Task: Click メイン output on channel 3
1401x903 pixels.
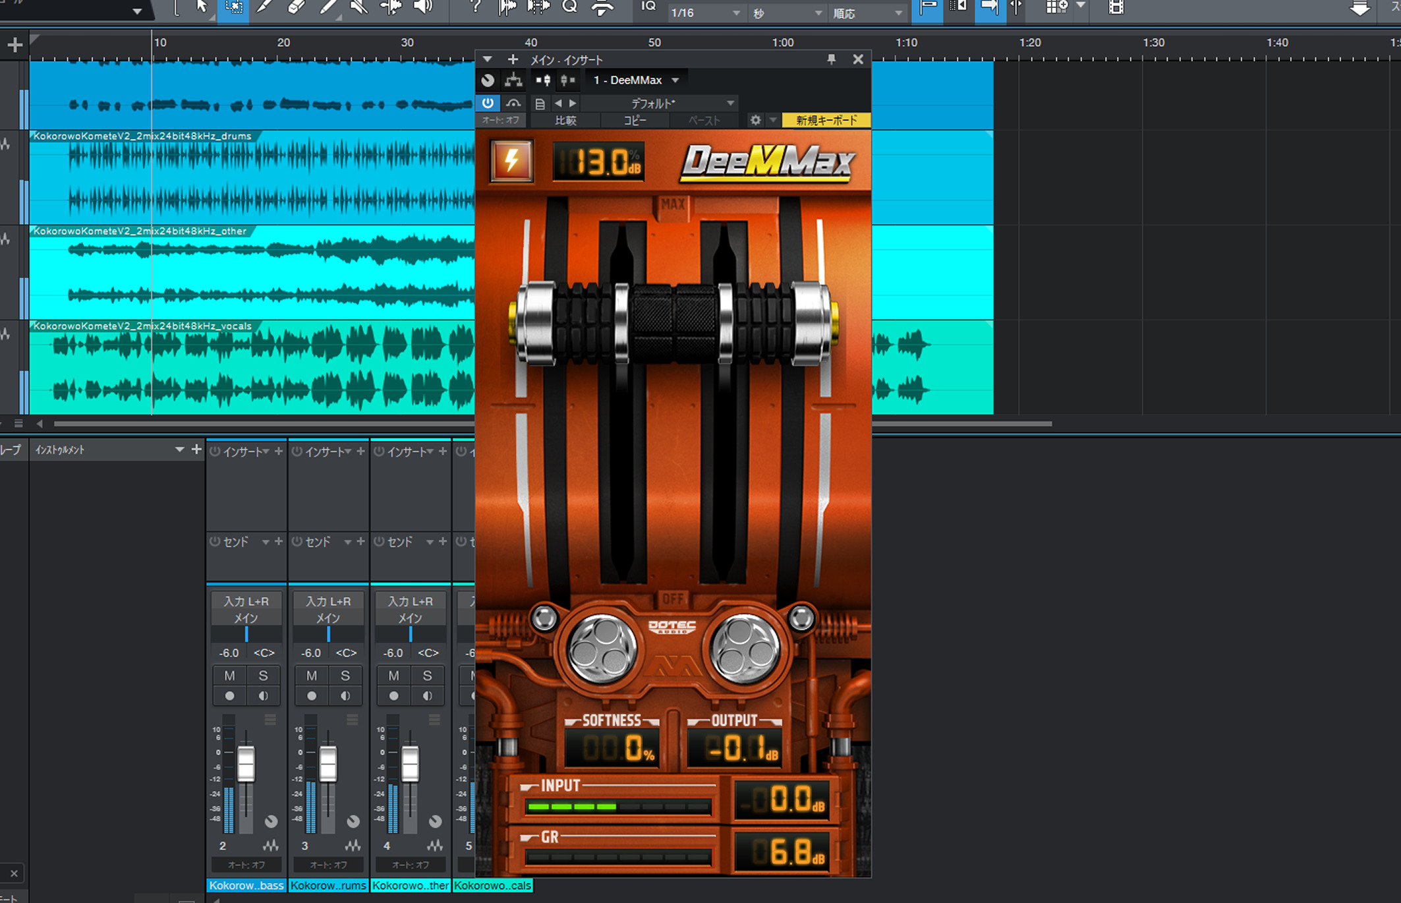Action: coord(328,618)
